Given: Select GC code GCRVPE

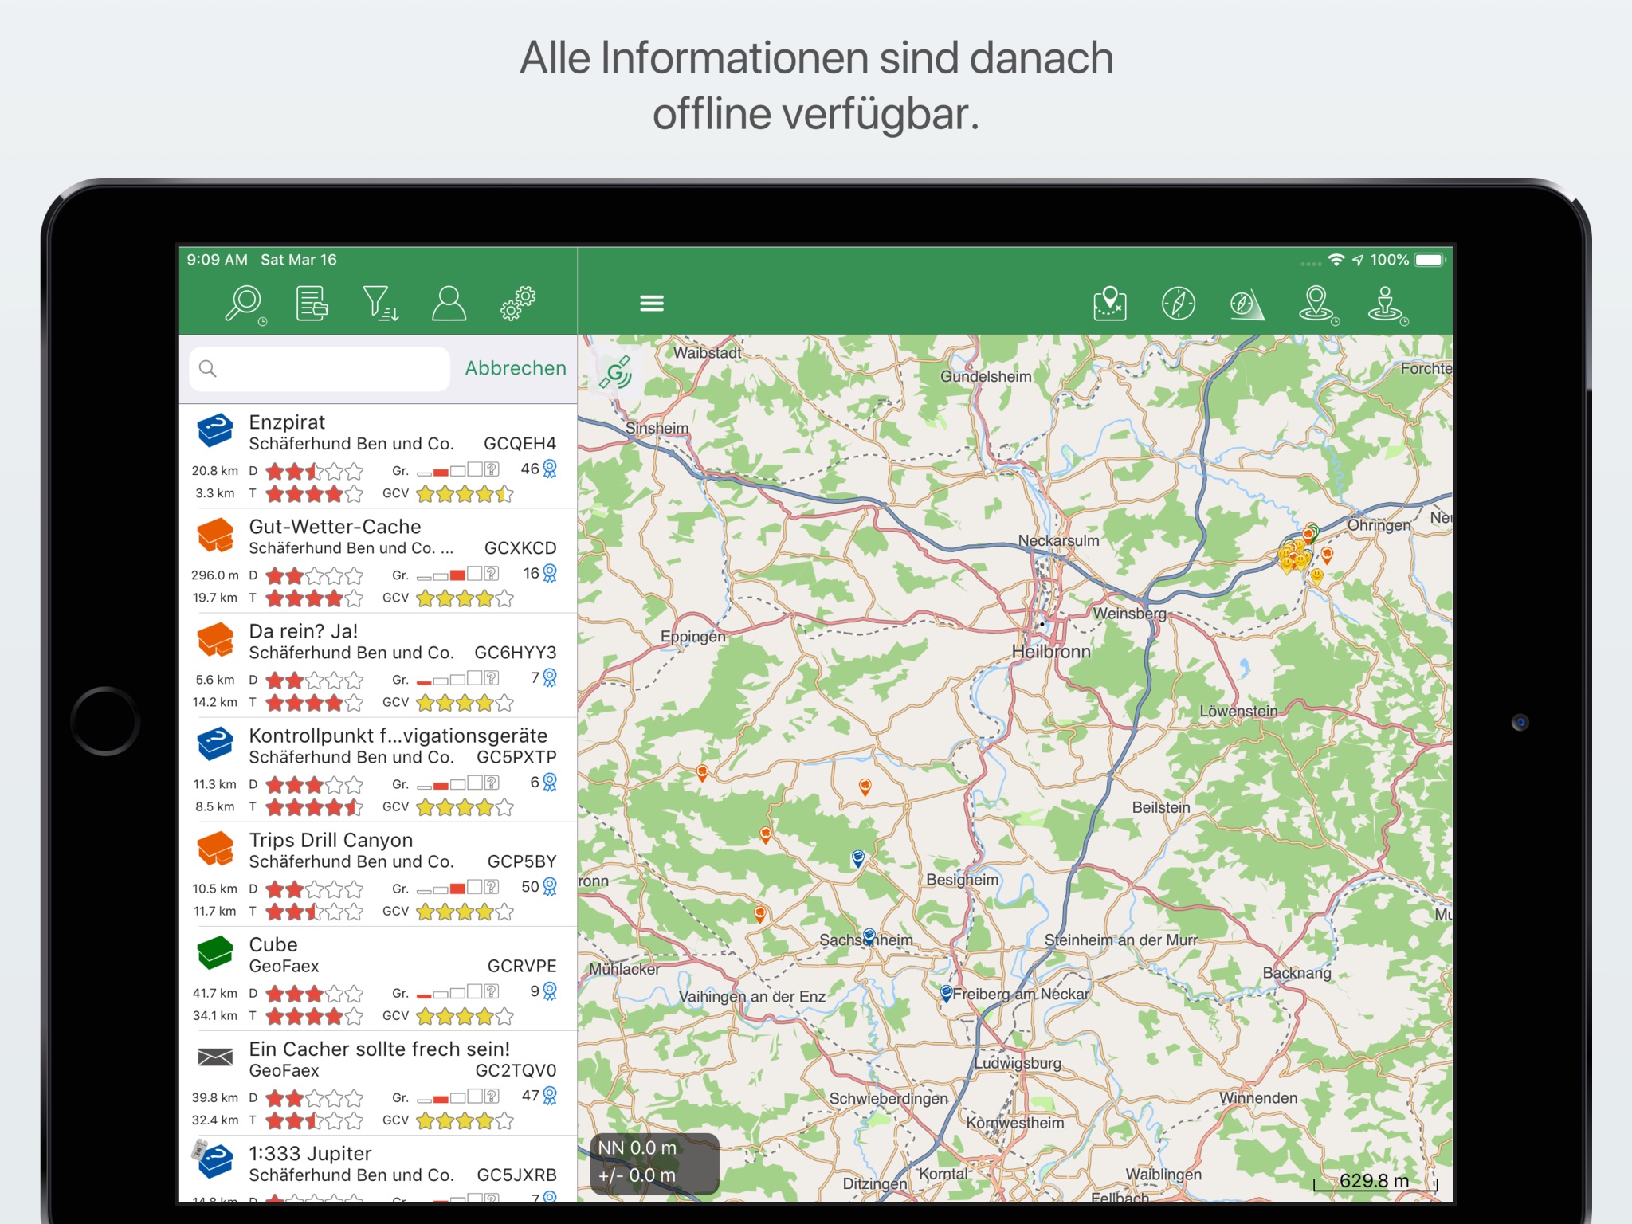Looking at the screenshot, I should [522, 966].
